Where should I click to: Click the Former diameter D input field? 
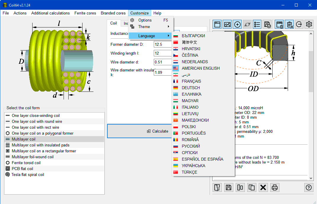click(163, 44)
